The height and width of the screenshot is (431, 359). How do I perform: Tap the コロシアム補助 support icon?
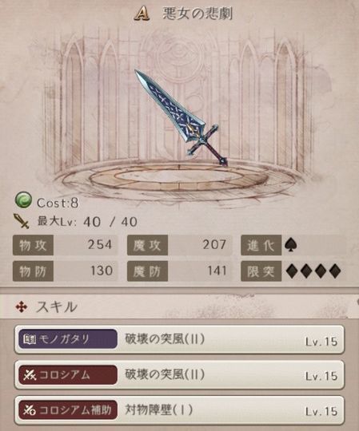pos(30,409)
